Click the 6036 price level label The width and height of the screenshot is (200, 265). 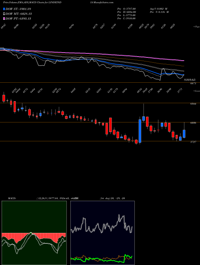(x=193, y=123)
